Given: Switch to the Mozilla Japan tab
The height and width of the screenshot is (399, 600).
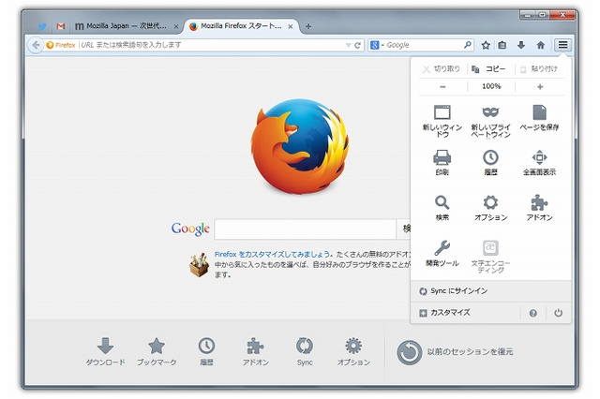Looking at the screenshot, I should pos(126,26).
